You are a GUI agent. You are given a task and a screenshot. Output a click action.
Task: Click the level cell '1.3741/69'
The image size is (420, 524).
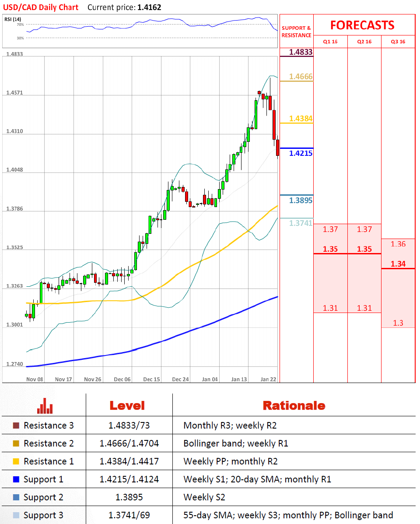pyautogui.click(x=129, y=515)
